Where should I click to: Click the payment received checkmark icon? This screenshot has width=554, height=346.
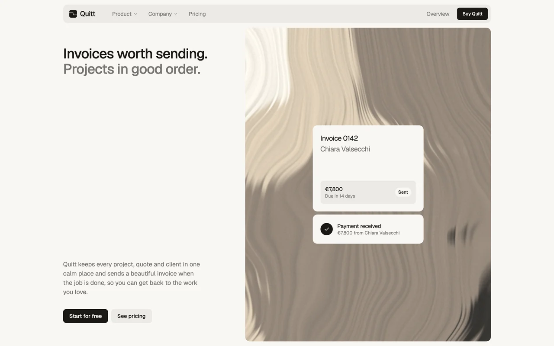(x=327, y=229)
